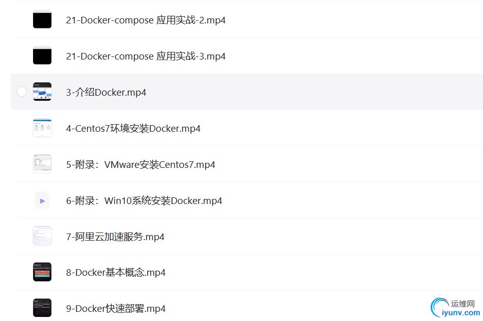
Task: Open the 8-Docker基本概念.mp4 file name
Action: [x=116, y=272]
